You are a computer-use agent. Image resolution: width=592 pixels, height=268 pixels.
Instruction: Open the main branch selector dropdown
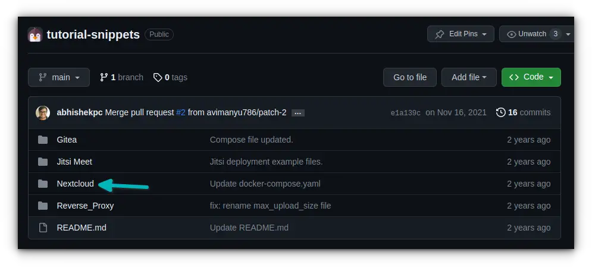pyautogui.click(x=59, y=77)
